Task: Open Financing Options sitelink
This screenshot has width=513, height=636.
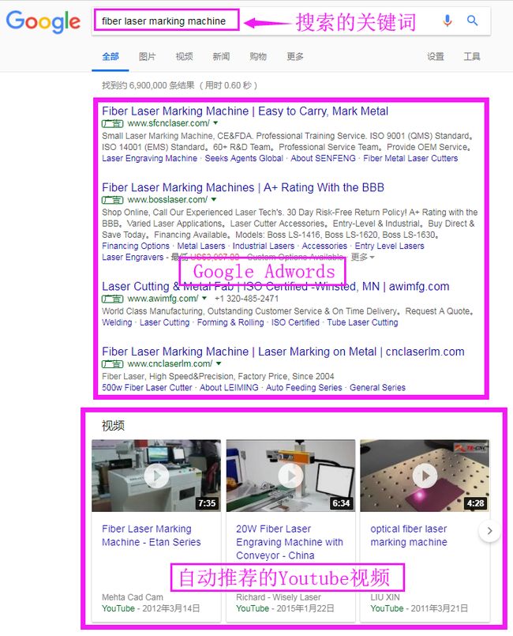Action: click(136, 246)
